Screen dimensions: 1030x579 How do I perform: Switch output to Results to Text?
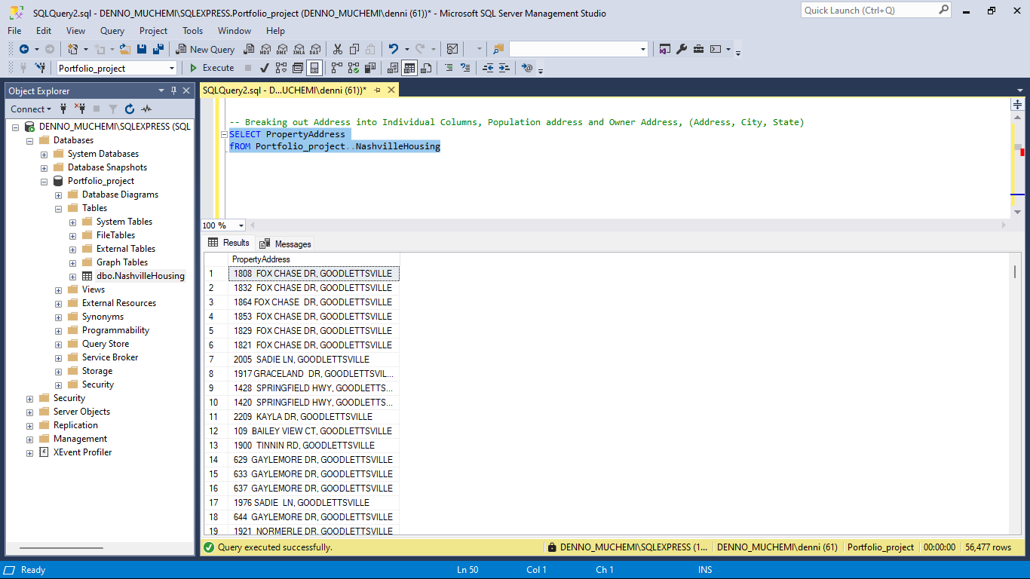tap(393, 68)
